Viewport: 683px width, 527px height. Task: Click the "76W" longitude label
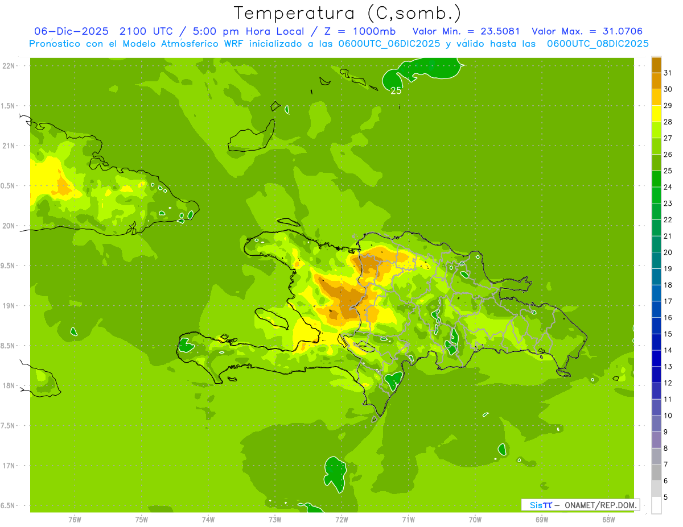[x=75, y=519]
